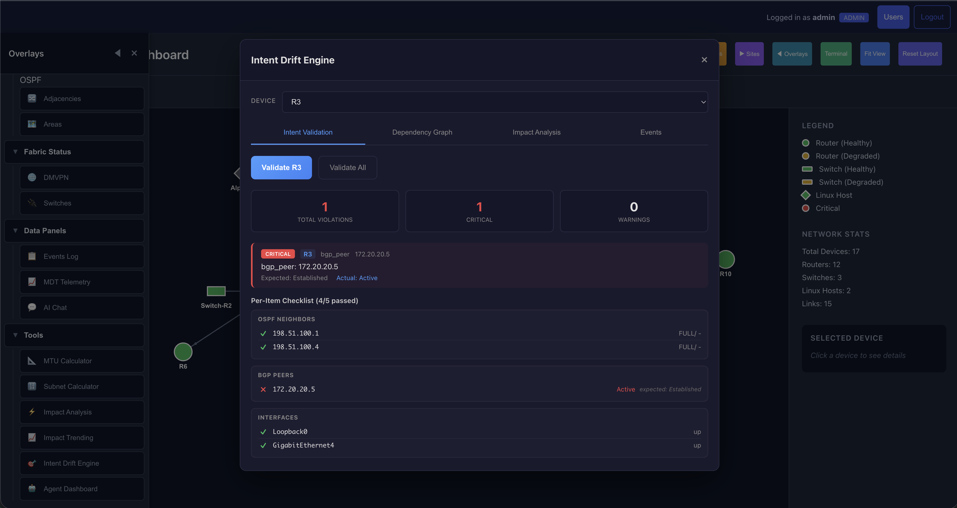Click the CRITICAL severity badge
The image size is (957, 508).
click(x=278, y=254)
